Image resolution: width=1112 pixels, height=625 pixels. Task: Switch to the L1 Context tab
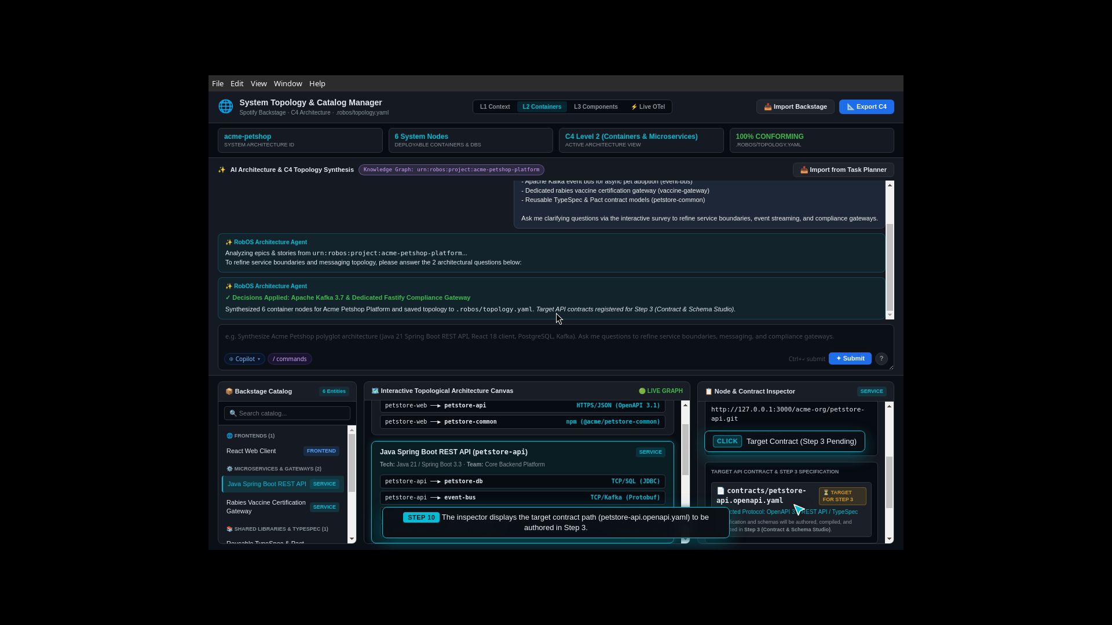(x=495, y=107)
